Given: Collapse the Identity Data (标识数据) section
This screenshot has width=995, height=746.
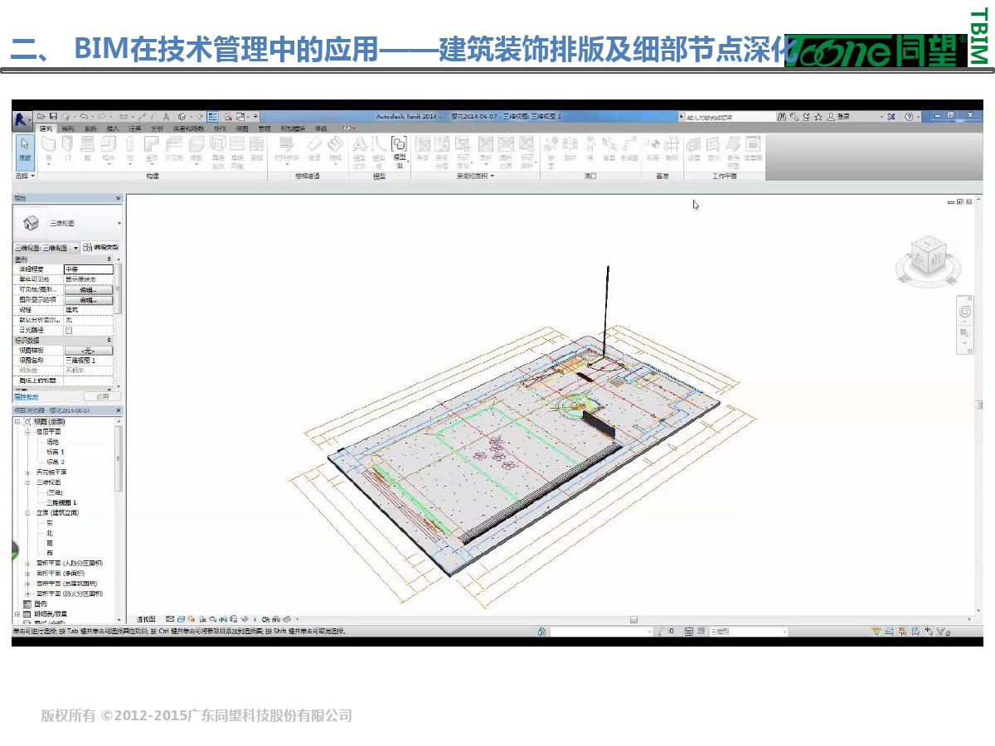Looking at the screenshot, I should point(109,340).
